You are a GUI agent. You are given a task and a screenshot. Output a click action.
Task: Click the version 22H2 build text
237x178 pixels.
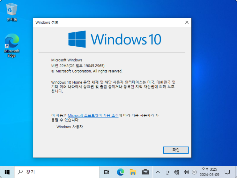tap(78, 66)
